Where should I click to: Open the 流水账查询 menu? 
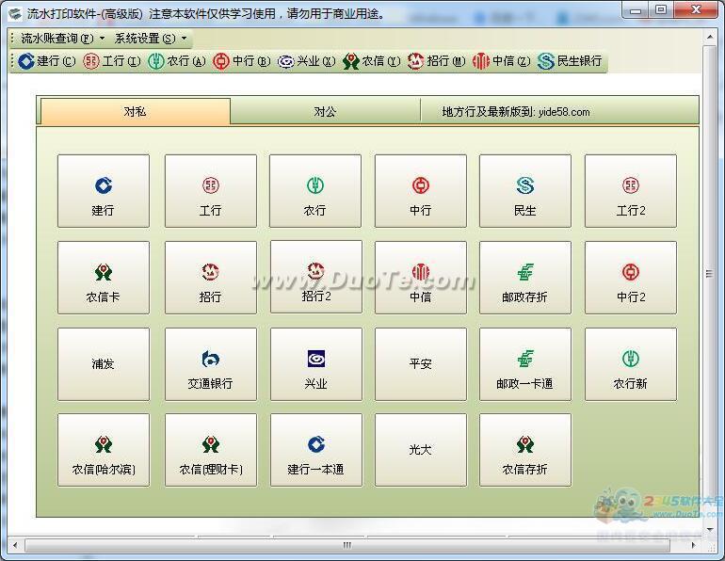click(62, 39)
